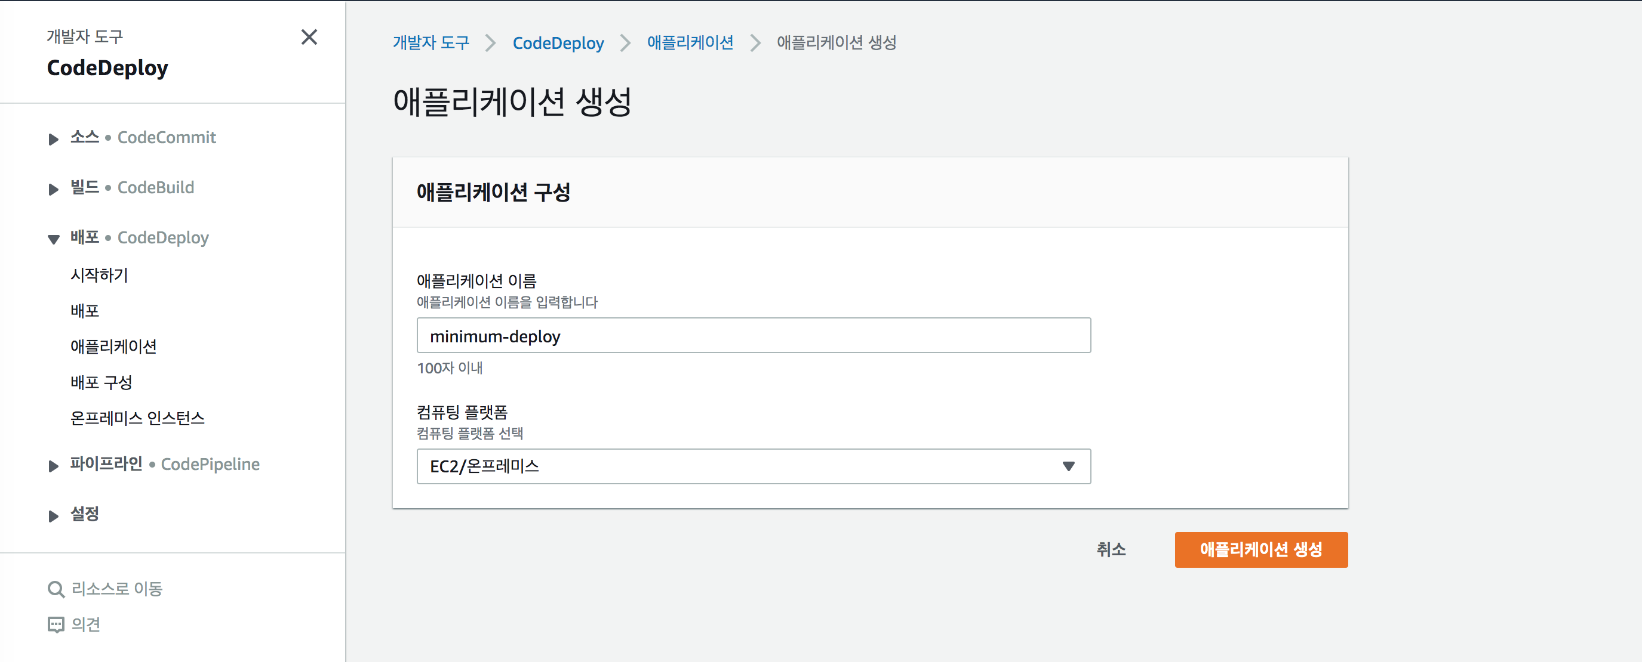Open 배포 구성 sidebar item
Screen dimensions: 1642x662
pos(102,382)
